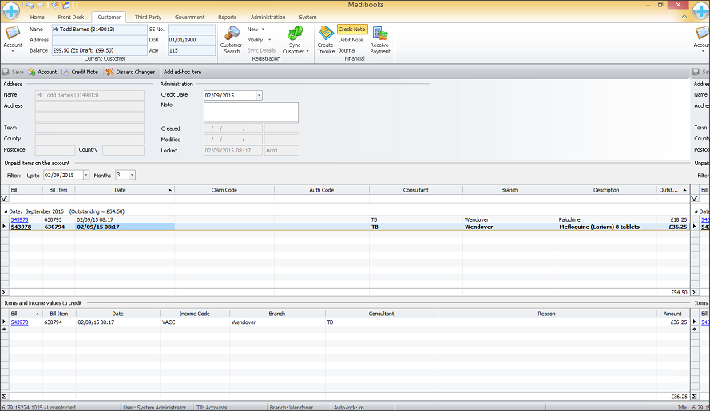Viewport: 710px width, 411px height.
Task: Click the Sync Customer icon
Action: click(x=296, y=33)
